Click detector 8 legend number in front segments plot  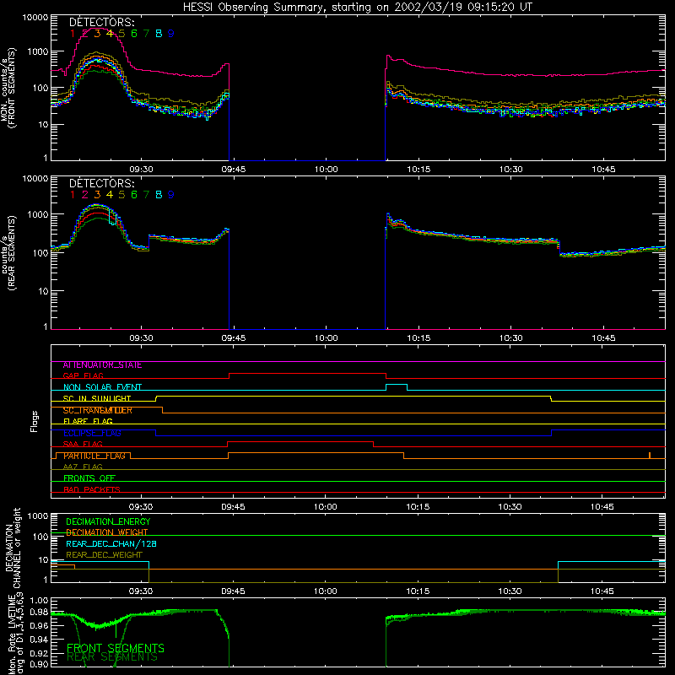tap(159, 34)
